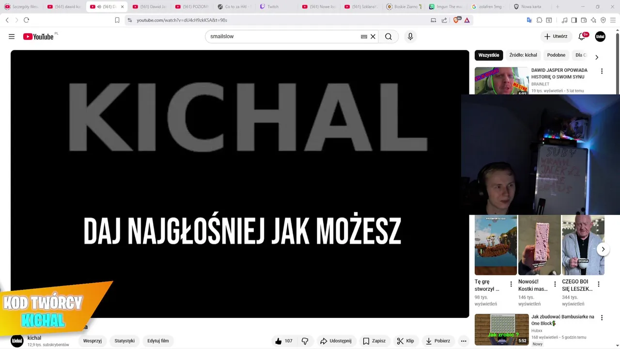This screenshot has height=349, width=620.
Task: Open options for Dawid Jasper video
Action: pos(602,71)
